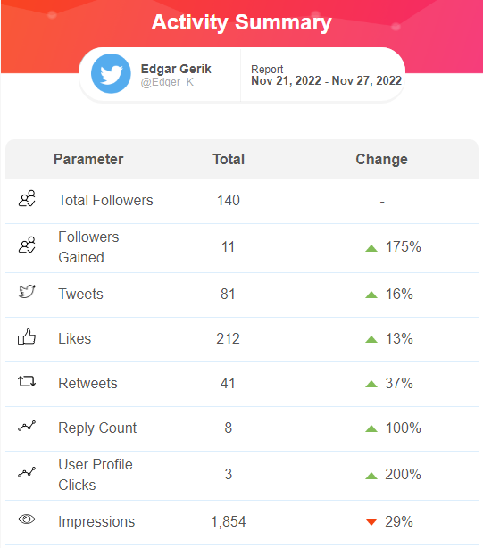Click the Reply Count line-graph icon
Screen dimensions: 483x548
[x=27, y=426]
